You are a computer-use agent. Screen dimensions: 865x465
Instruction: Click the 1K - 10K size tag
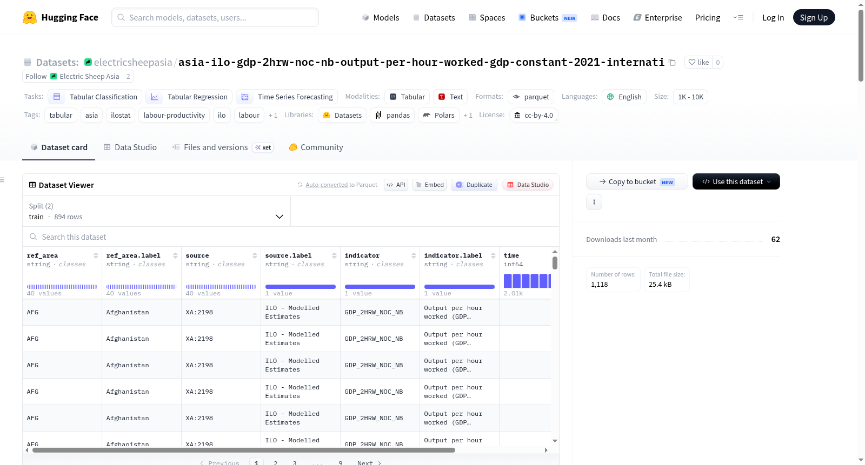pos(690,97)
